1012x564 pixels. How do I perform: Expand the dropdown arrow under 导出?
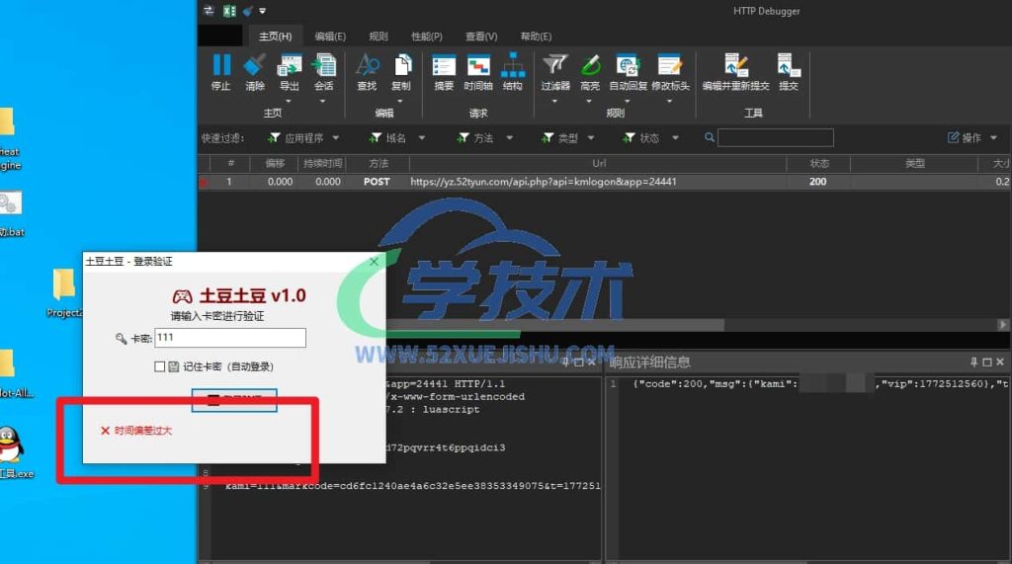289,101
